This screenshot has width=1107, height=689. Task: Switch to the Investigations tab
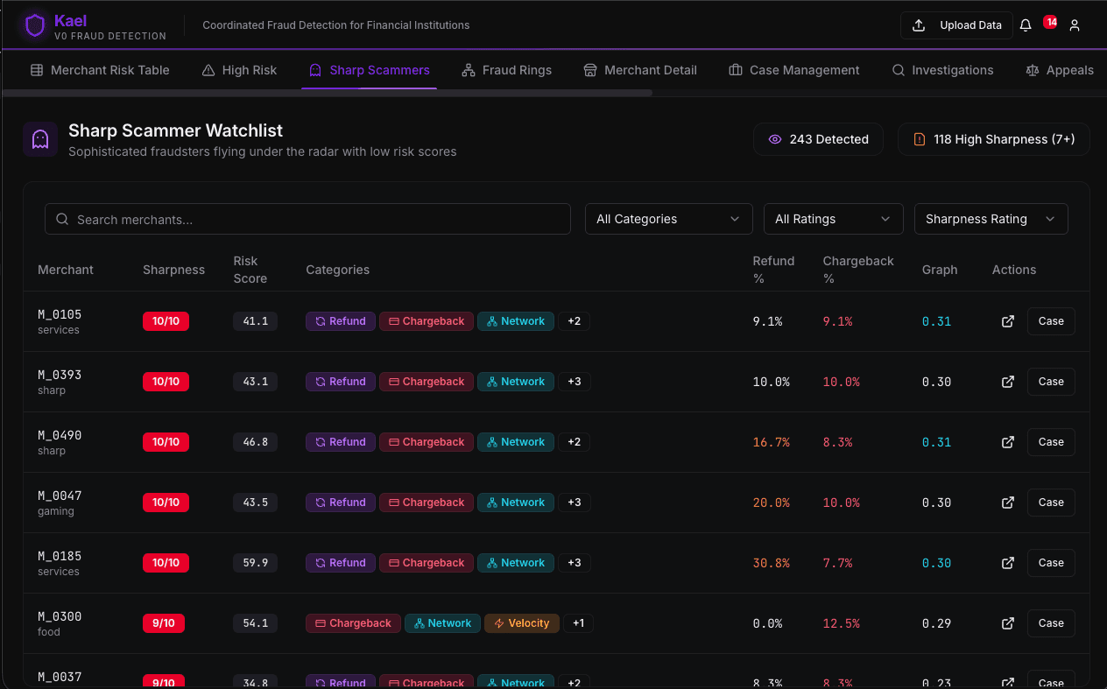coord(943,70)
